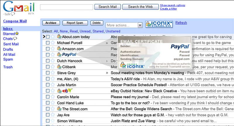Screen dimensions: 234x126
Task: Check the Julie Martin email checkbox
Action: click(x=48, y=85)
